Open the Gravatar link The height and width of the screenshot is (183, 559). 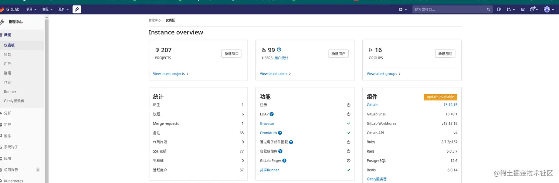click(267, 123)
